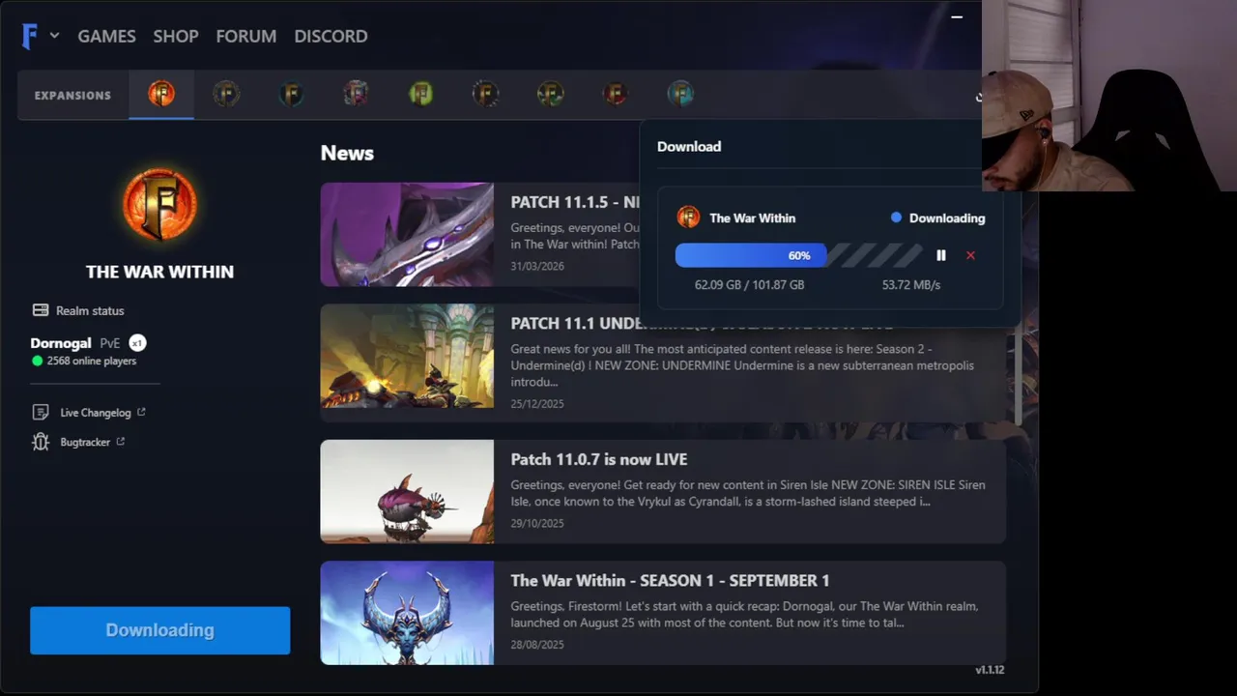This screenshot has height=696, width=1237.
Task: Click War Within icon in Download panel
Action: 688,217
